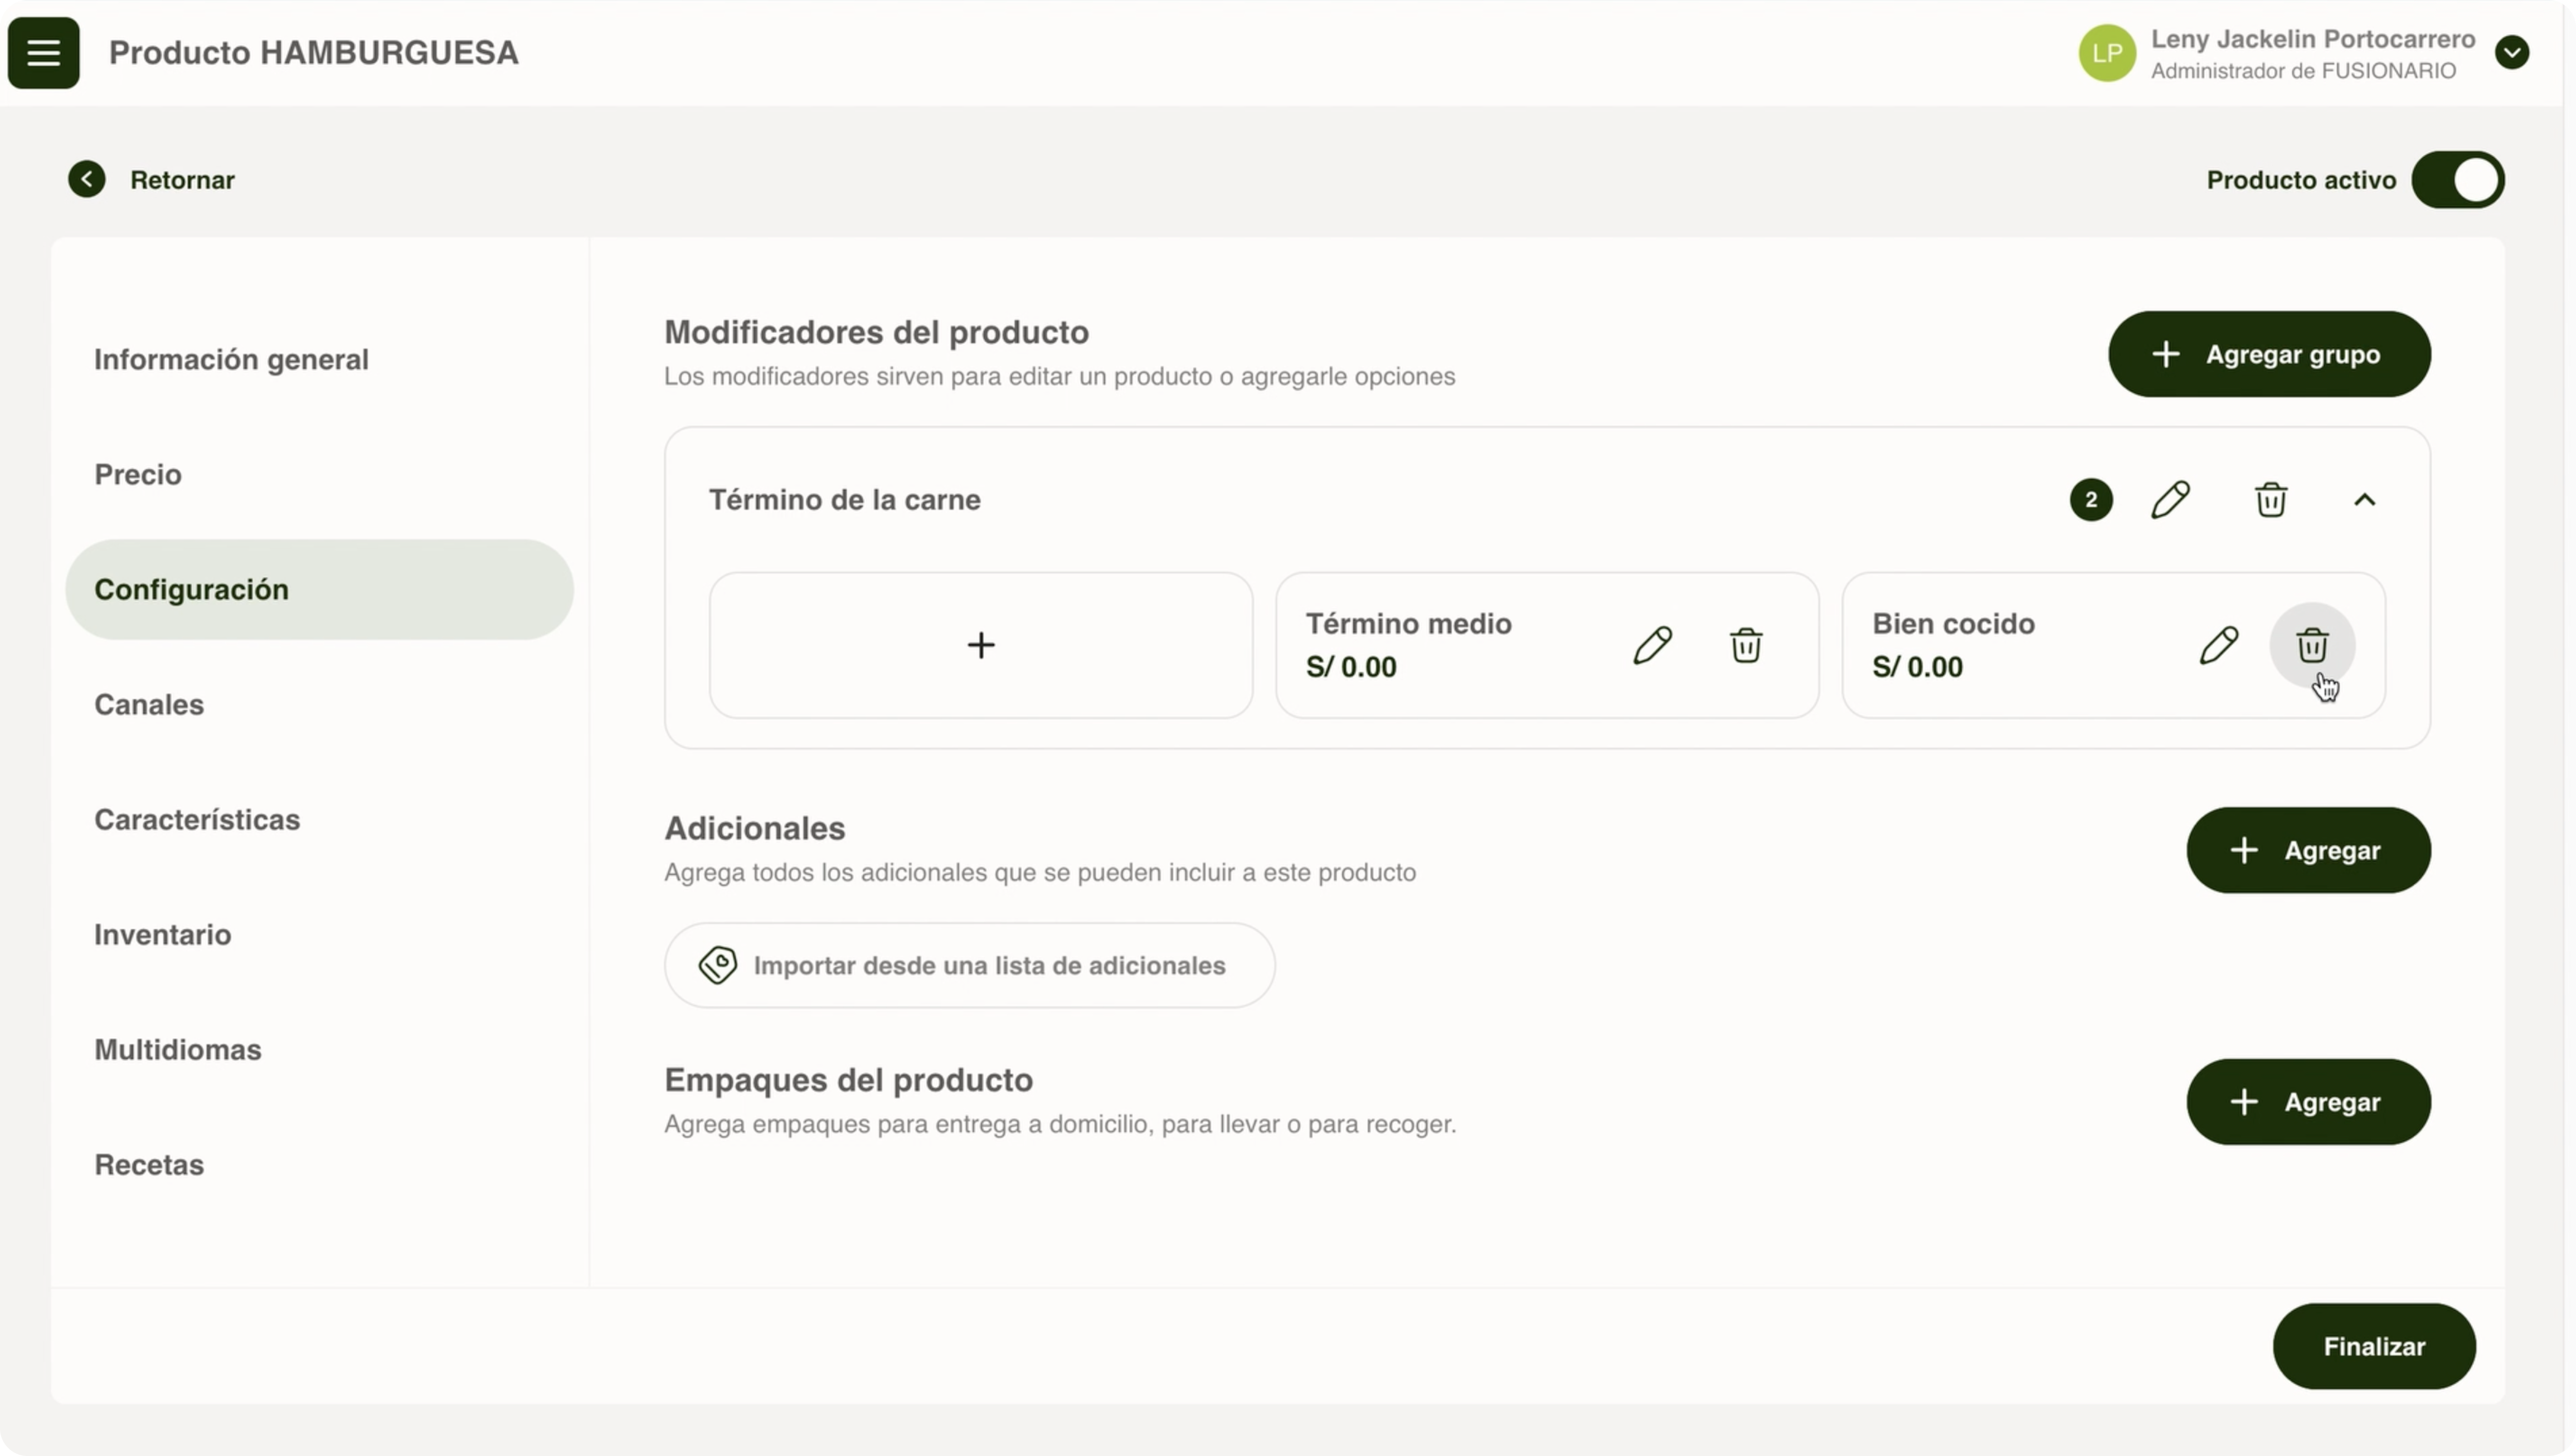2576x1456 pixels.
Task: Click the Agregar grupo button
Action: (x=2268, y=354)
